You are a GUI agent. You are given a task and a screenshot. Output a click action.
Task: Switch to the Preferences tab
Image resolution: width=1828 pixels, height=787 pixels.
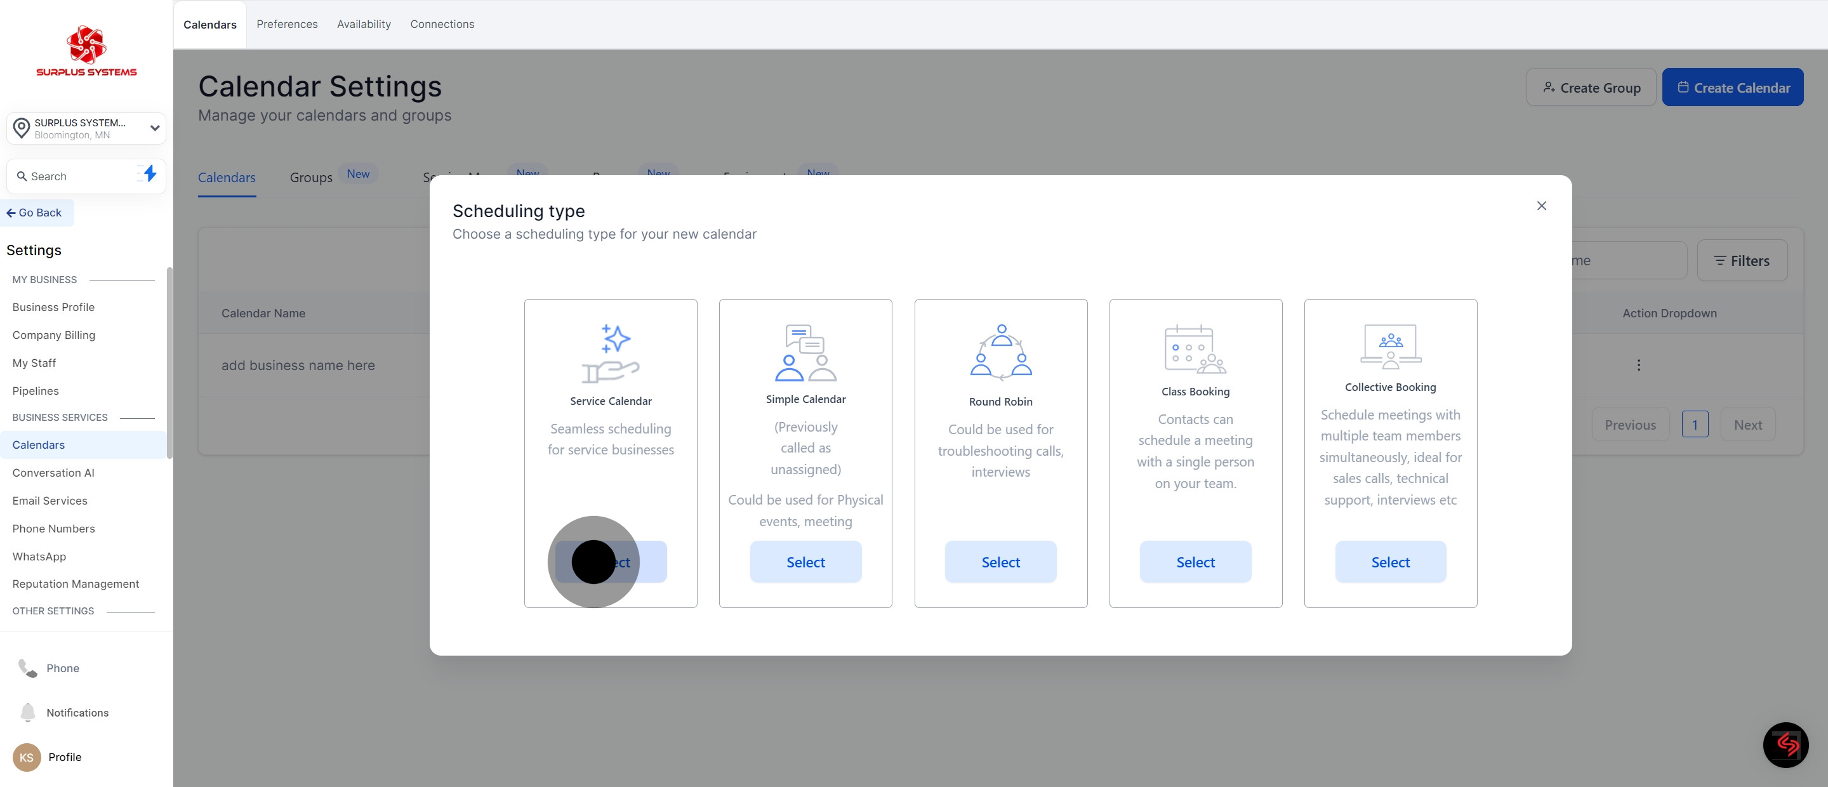(287, 24)
